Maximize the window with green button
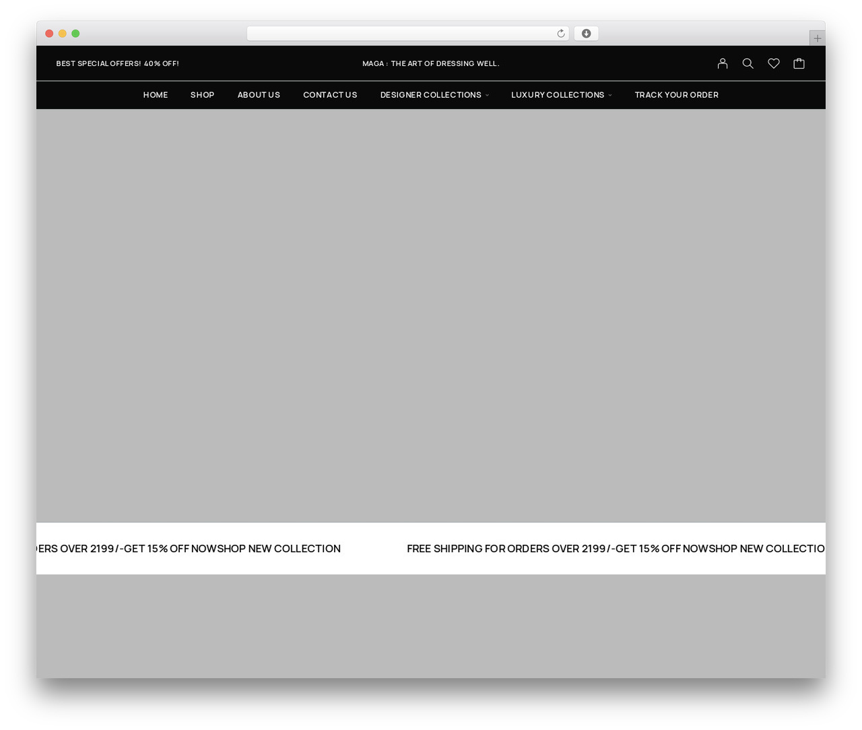Screen dimensions: 862x730 pos(75,34)
